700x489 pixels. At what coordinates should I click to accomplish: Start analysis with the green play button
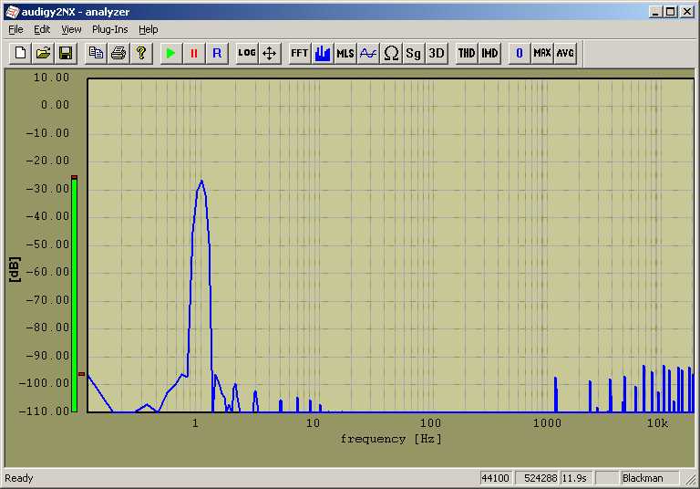[x=170, y=53]
